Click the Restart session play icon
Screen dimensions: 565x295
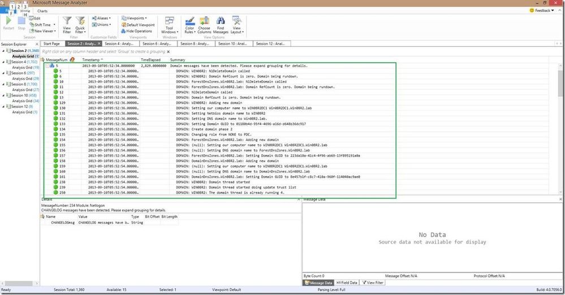8,20
